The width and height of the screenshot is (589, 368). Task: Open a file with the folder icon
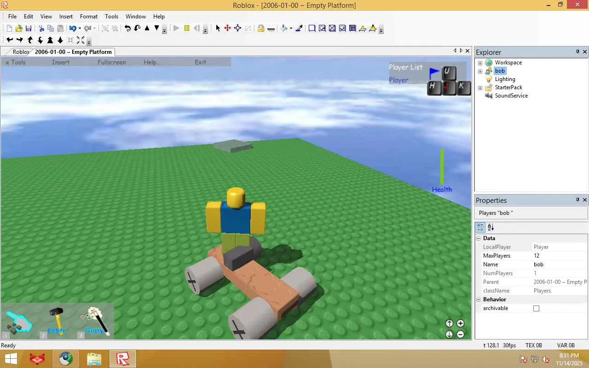point(19,29)
